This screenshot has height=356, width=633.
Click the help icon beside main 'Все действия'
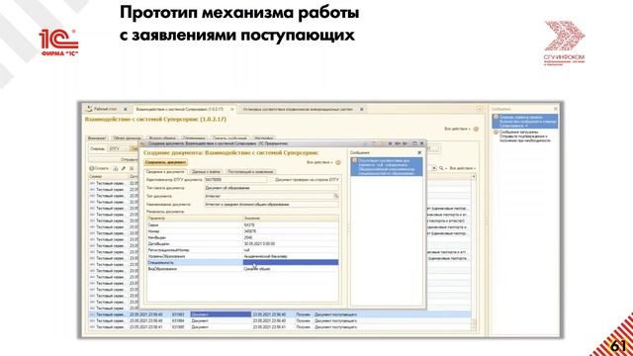coord(476,130)
